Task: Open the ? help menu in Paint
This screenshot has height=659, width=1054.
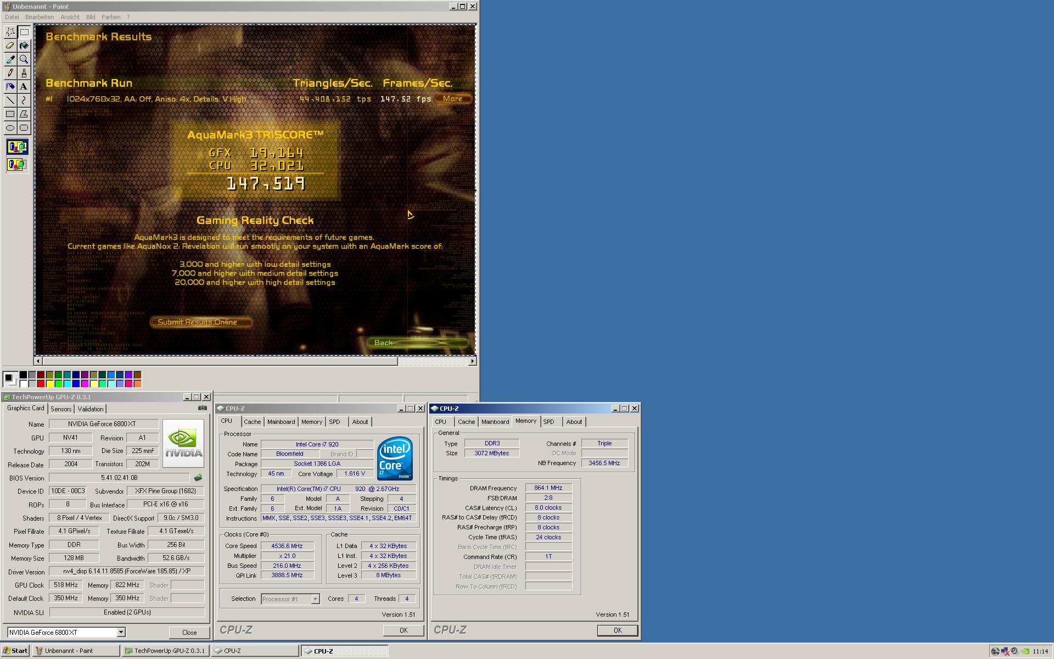Action: (128, 17)
